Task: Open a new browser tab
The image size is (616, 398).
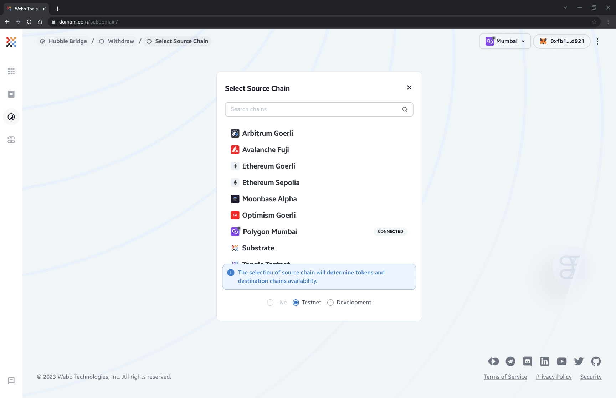Action: click(57, 9)
